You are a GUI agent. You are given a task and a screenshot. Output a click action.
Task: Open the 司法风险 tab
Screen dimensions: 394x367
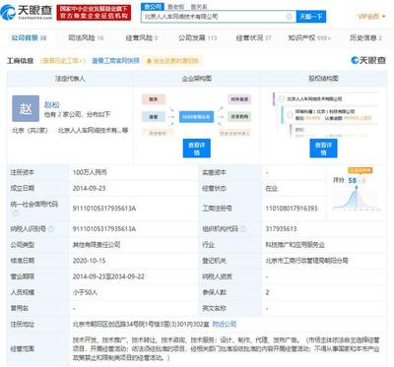pyautogui.click(x=86, y=38)
